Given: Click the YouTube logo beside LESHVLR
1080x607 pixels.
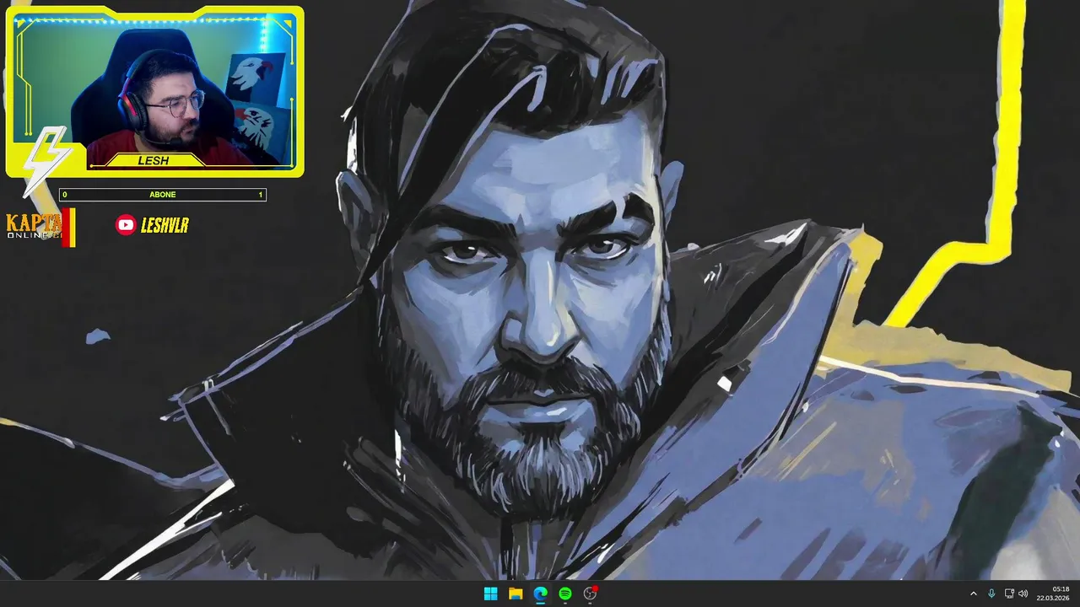Looking at the screenshot, I should (x=126, y=224).
